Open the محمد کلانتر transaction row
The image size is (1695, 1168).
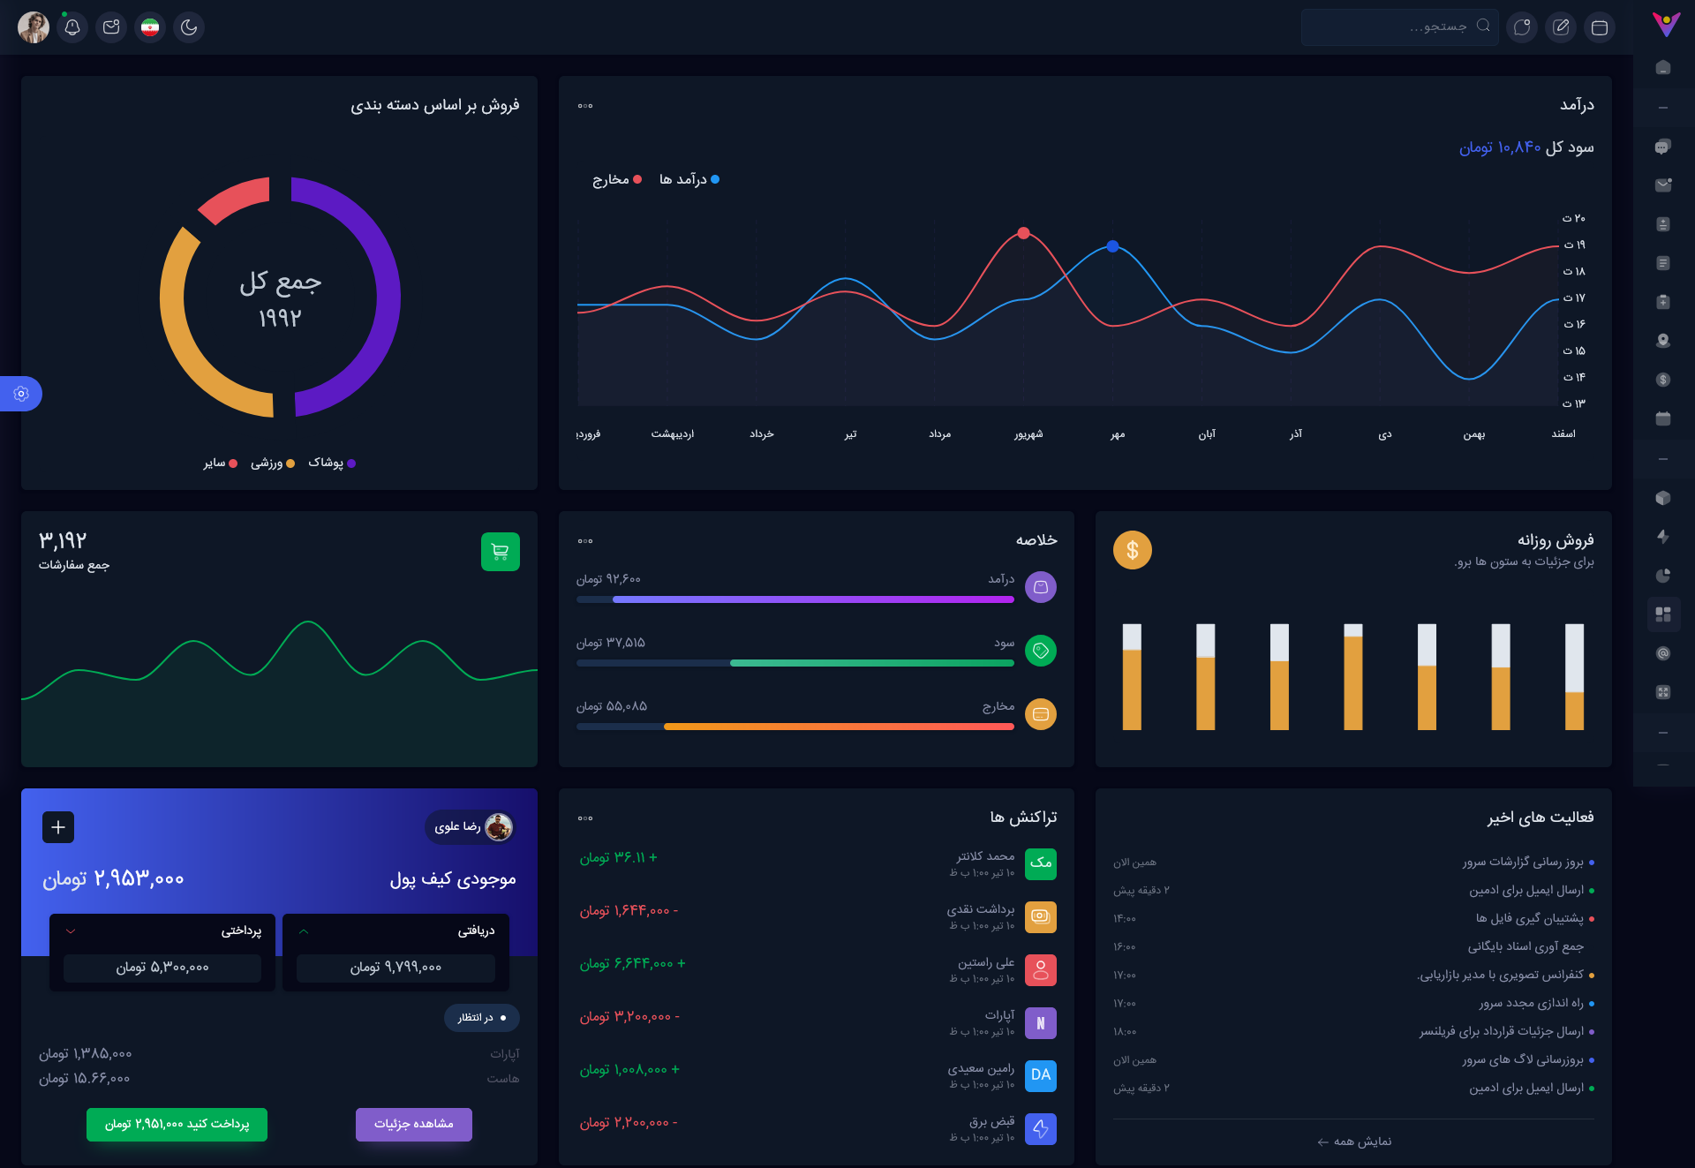click(817, 864)
